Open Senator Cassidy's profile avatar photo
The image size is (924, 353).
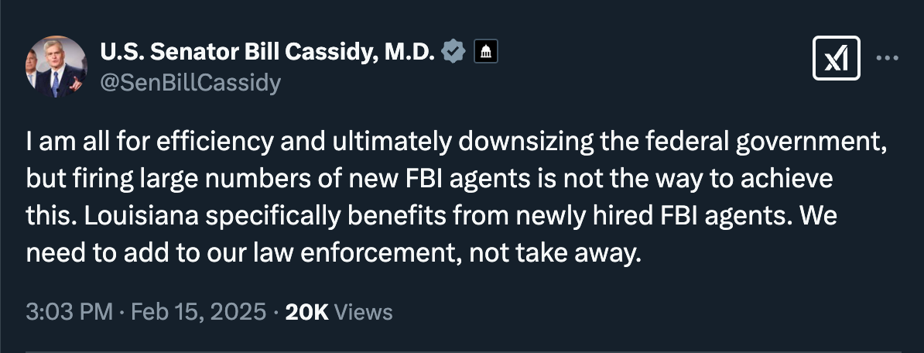click(x=56, y=67)
